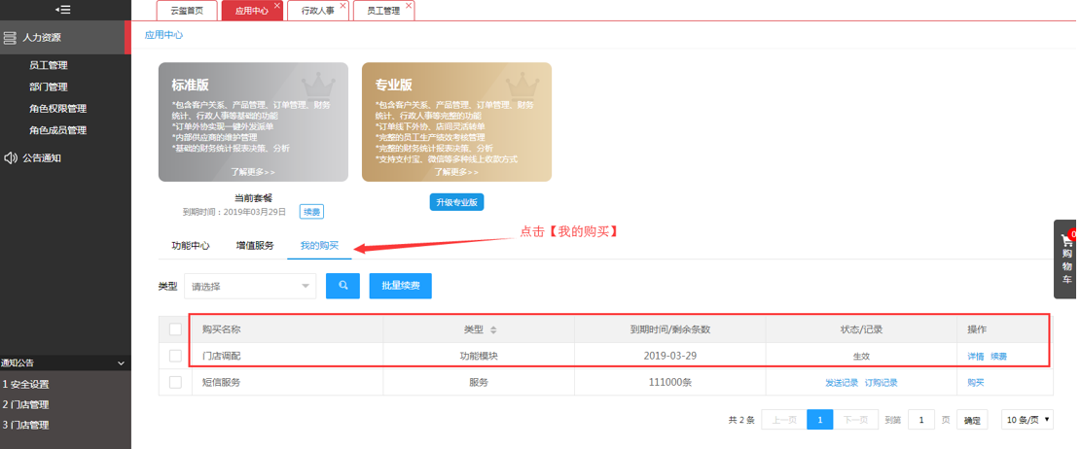
Task: Switch to the 增值服务 tab
Action: point(254,245)
